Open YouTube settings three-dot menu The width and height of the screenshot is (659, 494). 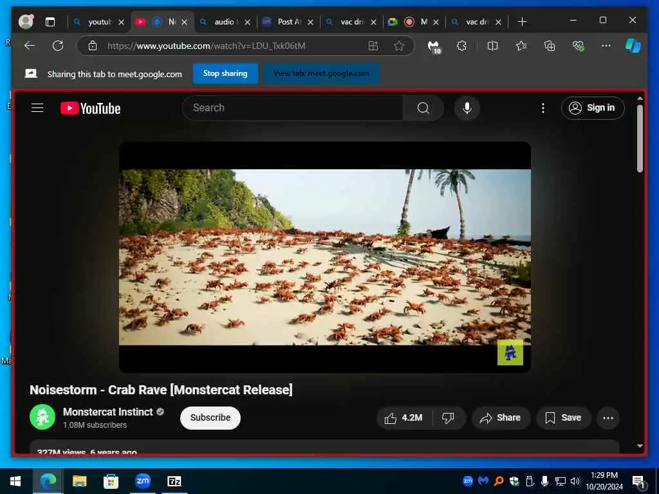pos(543,108)
